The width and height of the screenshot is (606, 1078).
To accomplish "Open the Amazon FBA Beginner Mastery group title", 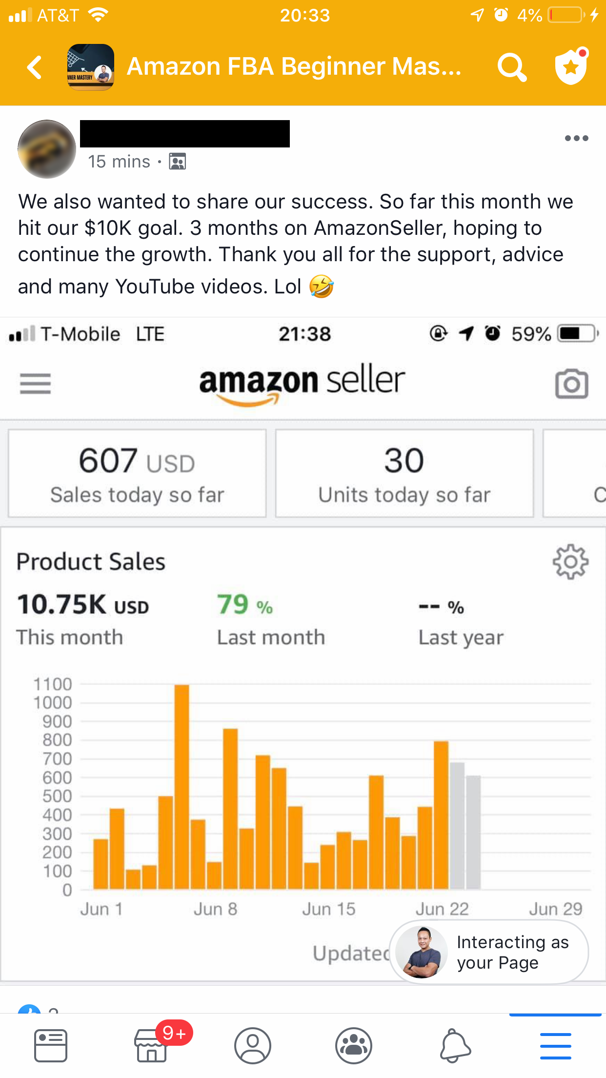I will tap(294, 67).
